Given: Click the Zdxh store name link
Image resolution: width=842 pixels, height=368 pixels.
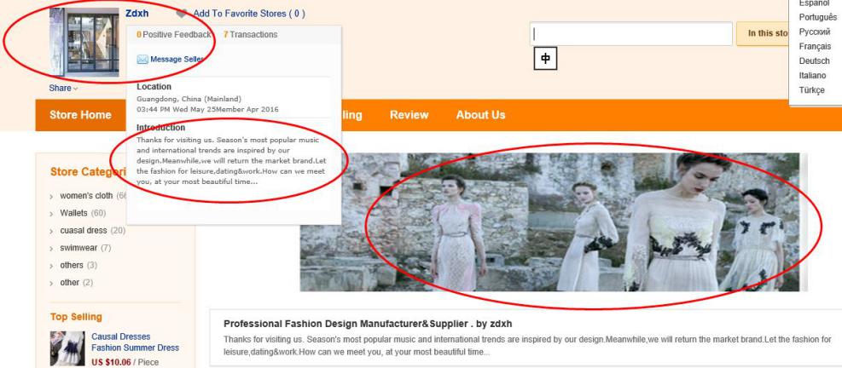Looking at the screenshot, I should click(137, 14).
